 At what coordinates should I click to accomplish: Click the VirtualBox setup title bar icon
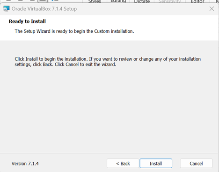[x=6, y=9]
